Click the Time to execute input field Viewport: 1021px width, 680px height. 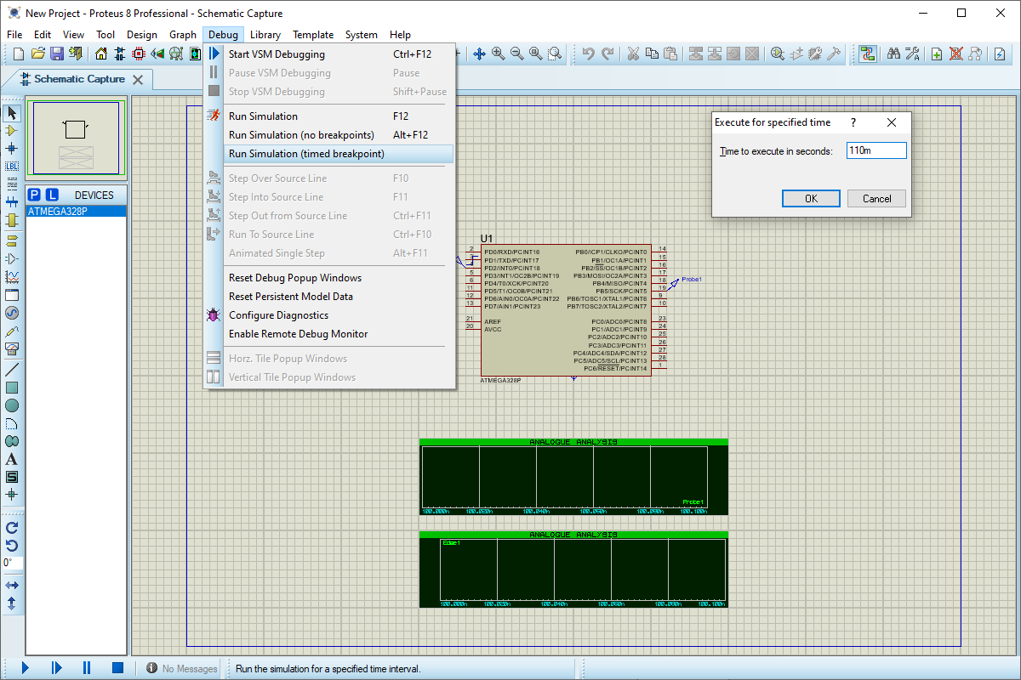pyautogui.click(x=876, y=150)
